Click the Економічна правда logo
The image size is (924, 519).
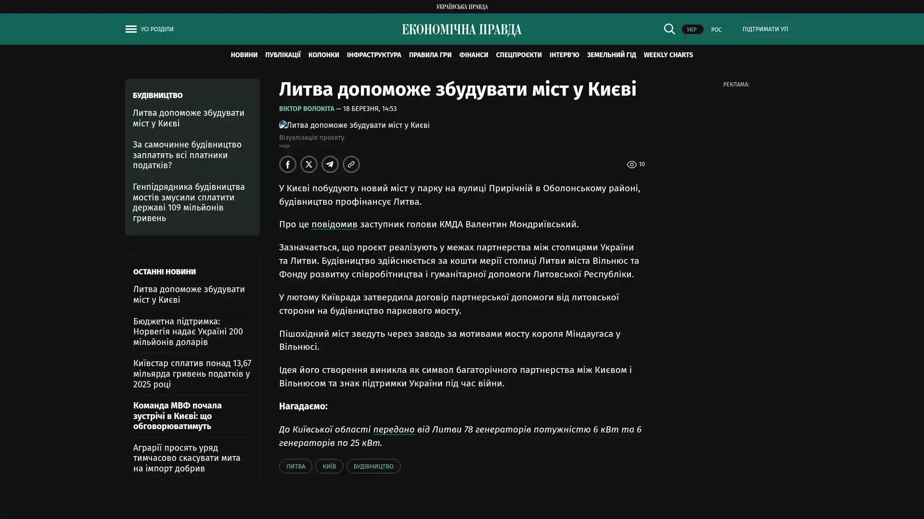462,30
